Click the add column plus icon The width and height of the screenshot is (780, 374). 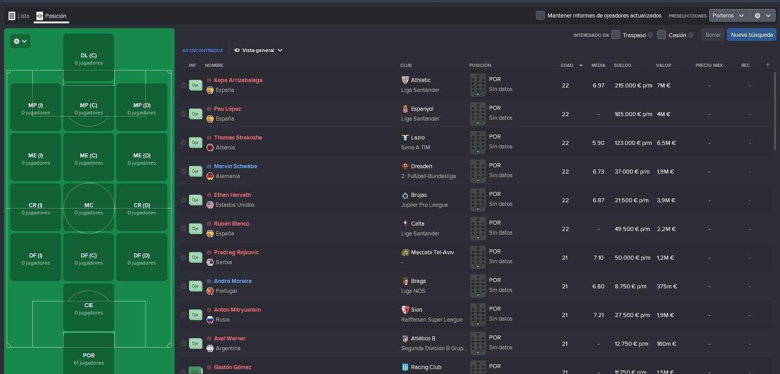(x=767, y=65)
